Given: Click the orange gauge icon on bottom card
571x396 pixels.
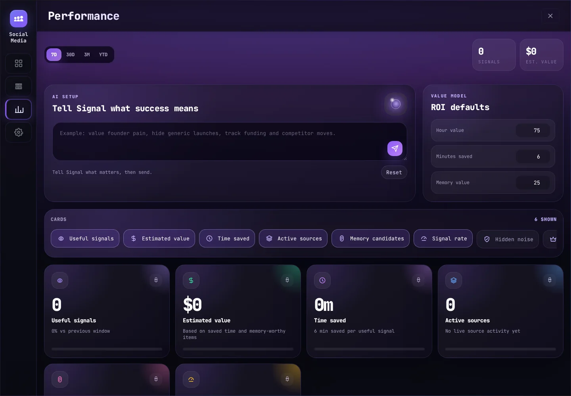Looking at the screenshot, I should pos(191,379).
